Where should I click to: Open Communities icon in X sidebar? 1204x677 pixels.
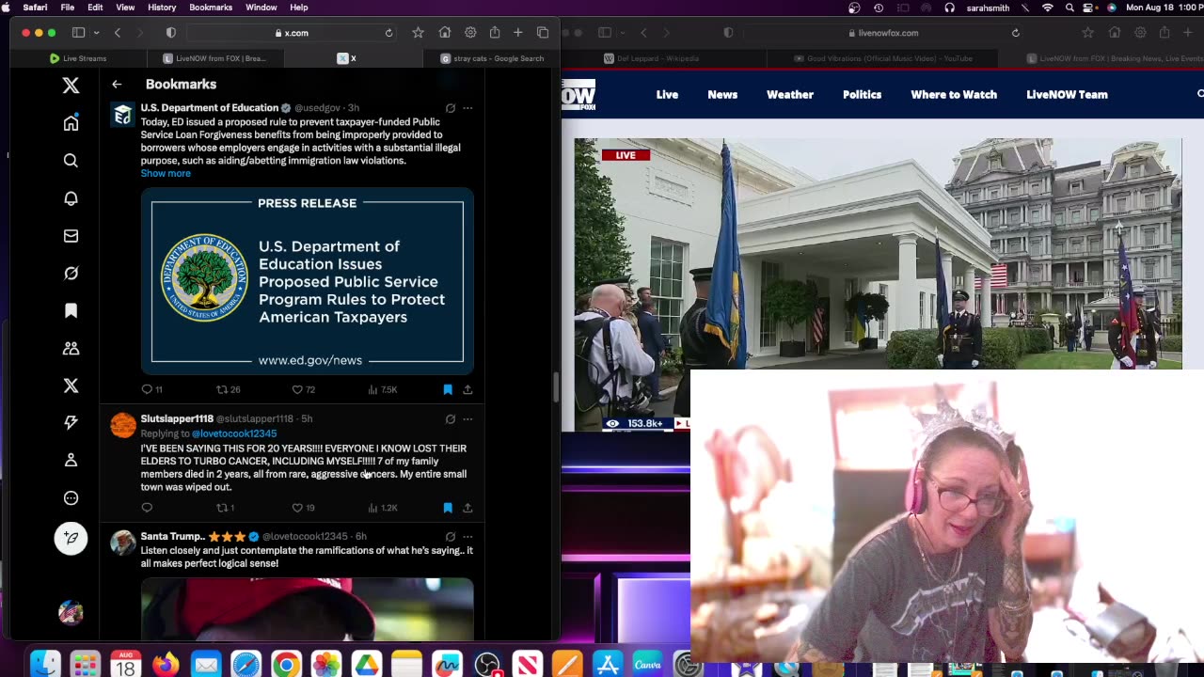[x=71, y=348]
